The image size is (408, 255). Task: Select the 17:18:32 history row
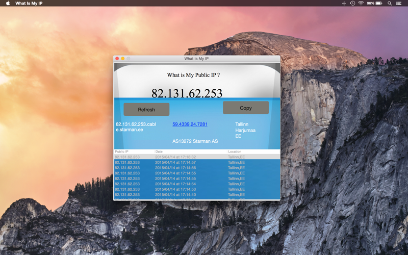[197, 157]
